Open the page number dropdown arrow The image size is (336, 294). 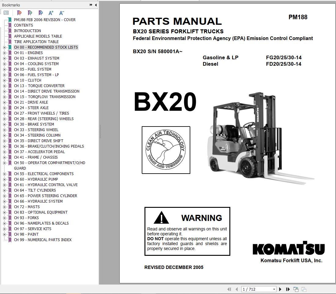click(274, 289)
